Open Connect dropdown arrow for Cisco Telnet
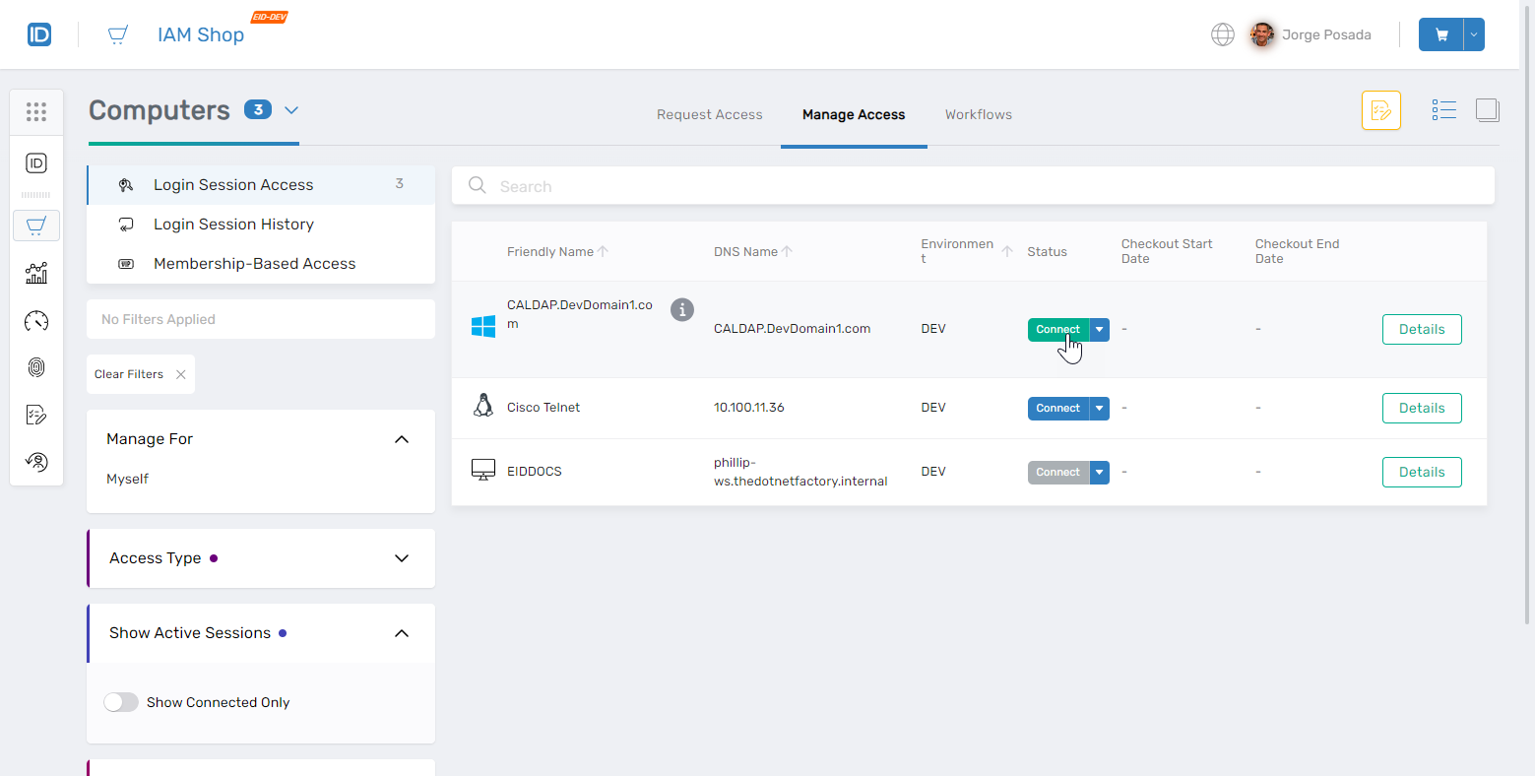The image size is (1535, 776). 1100,408
